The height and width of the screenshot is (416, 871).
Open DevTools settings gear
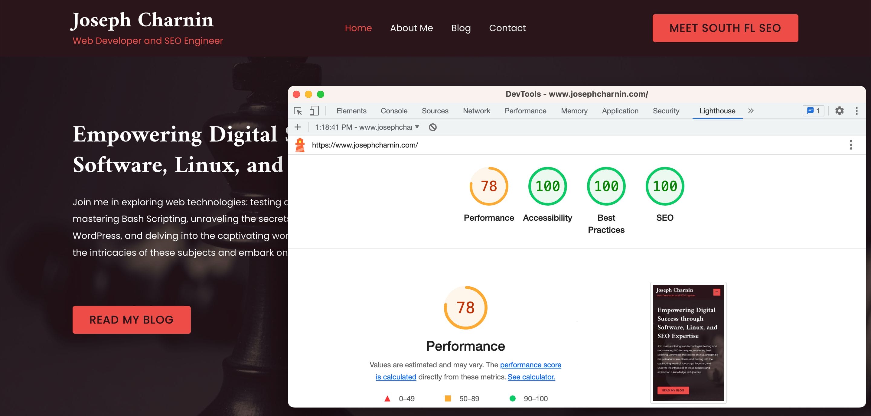[x=839, y=111]
